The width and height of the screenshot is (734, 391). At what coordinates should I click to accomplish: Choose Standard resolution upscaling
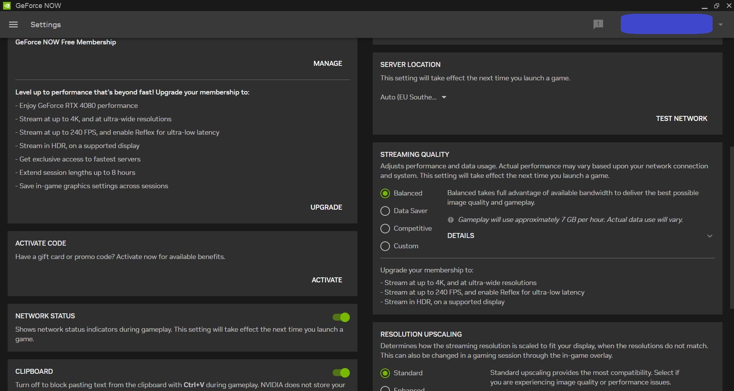coord(385,373)
